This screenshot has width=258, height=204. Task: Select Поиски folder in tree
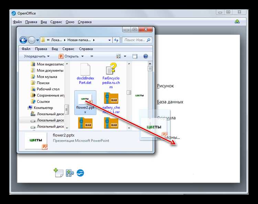tap(40, 83)
